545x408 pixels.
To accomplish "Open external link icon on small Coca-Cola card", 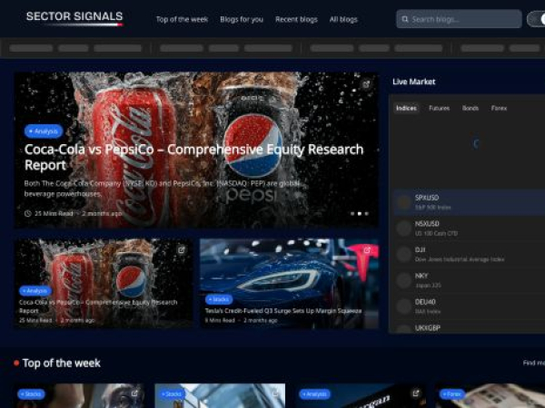I will [181, 250].
